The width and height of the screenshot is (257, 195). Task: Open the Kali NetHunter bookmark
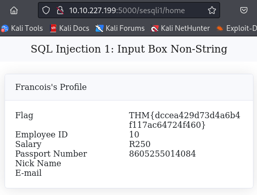click(x=180, y=28)
